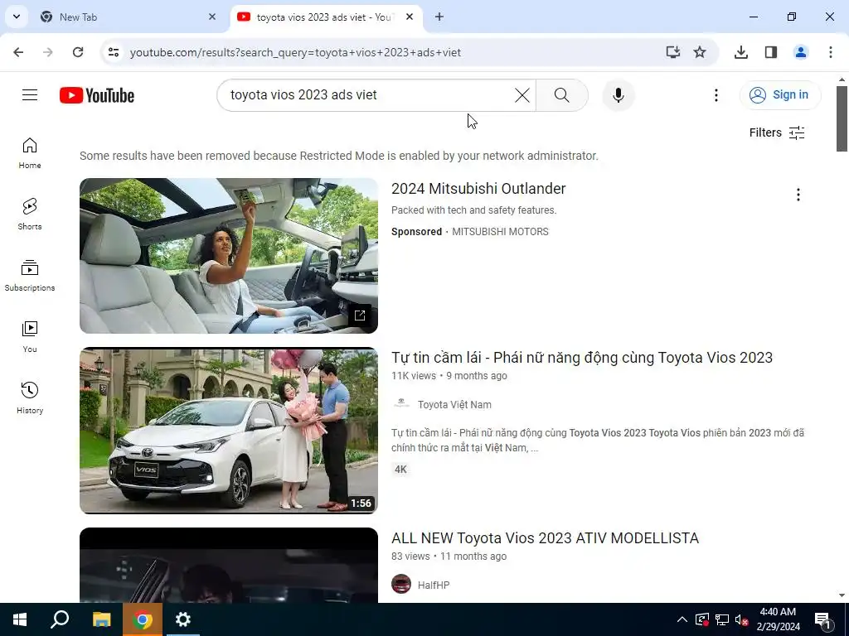Go to Home in the sidebar
Screen dimensions: 849x636
[30, 153]
